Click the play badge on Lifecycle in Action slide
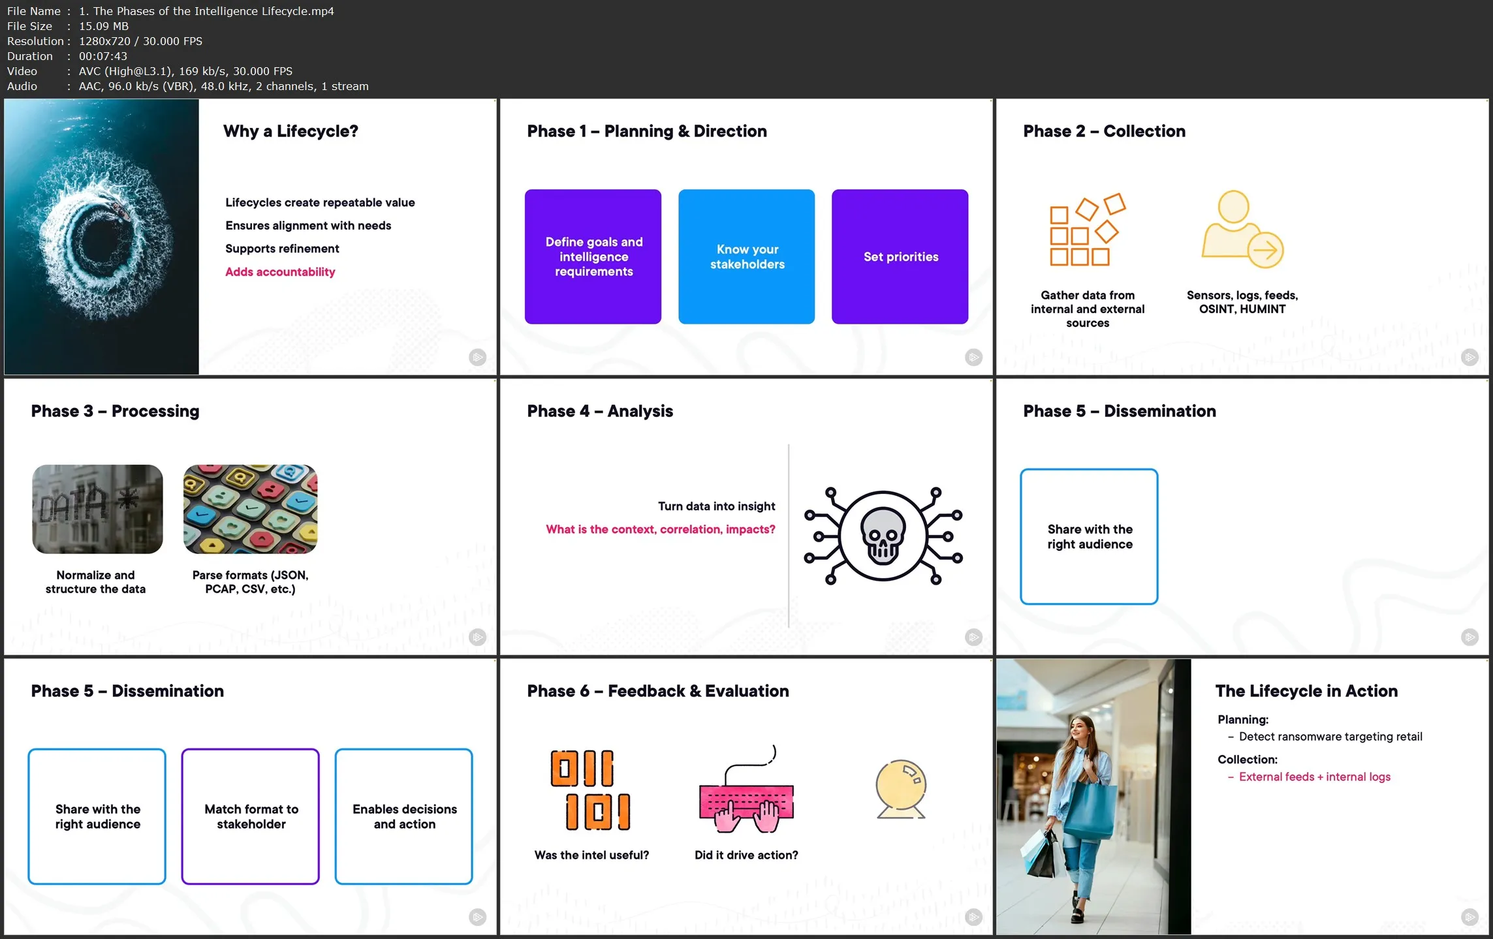This screenshot has height=939, width=1493. coord(1469,917)
